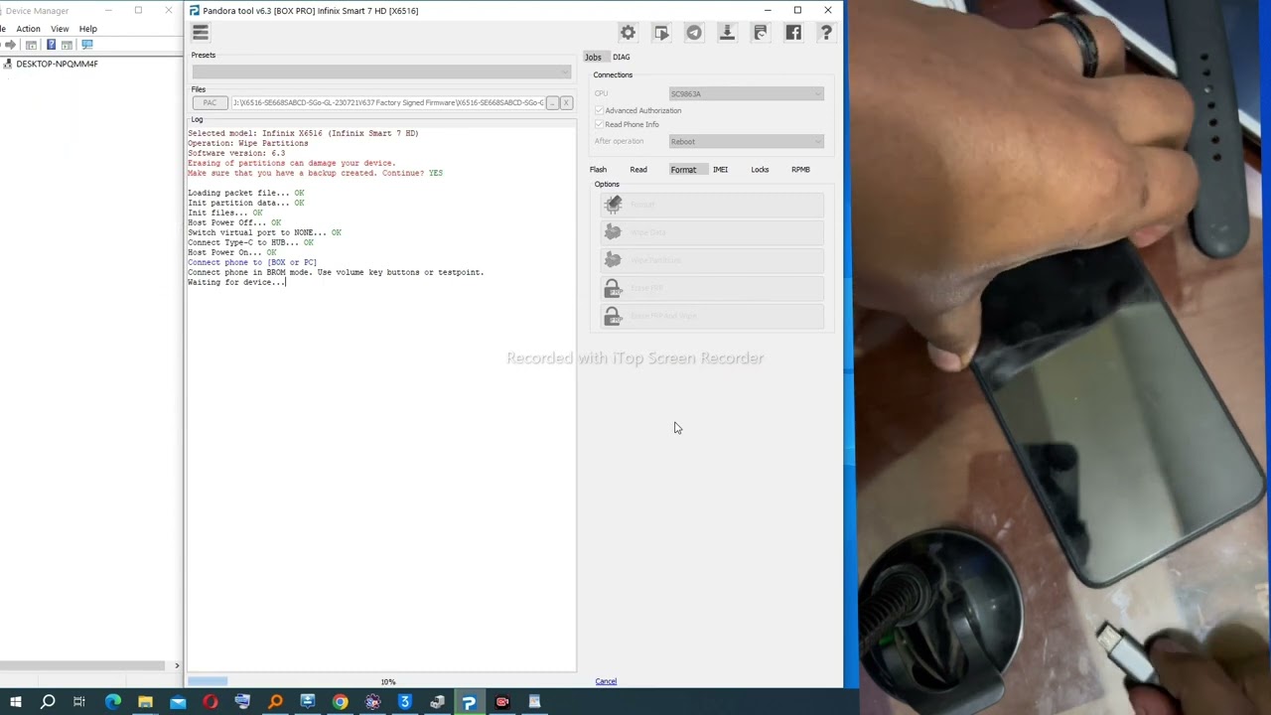Switch to the DIAG tab
The width and height of the screenshot is (1271, 715).
(622, 57)
